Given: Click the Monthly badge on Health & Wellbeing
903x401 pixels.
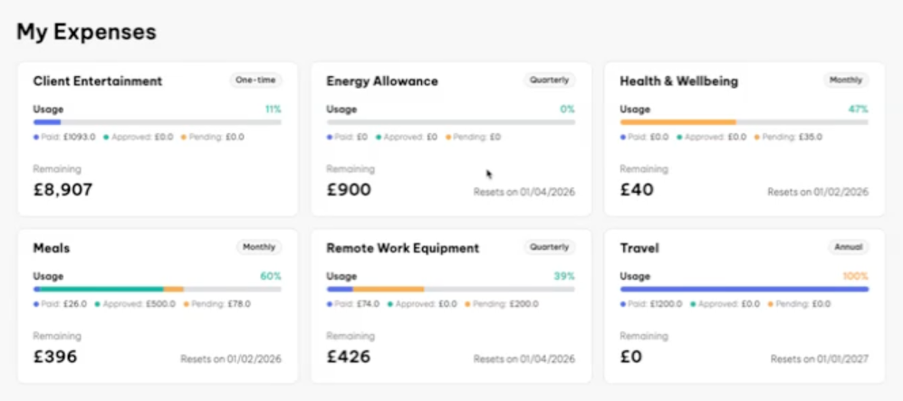Looking at the screenshot, I should click(845, 80).
